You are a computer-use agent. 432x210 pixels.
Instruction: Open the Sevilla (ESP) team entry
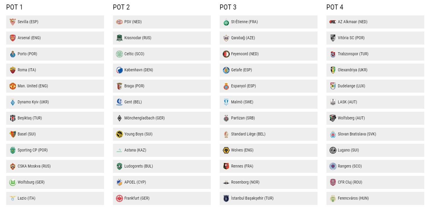click(x=55, y=22)
